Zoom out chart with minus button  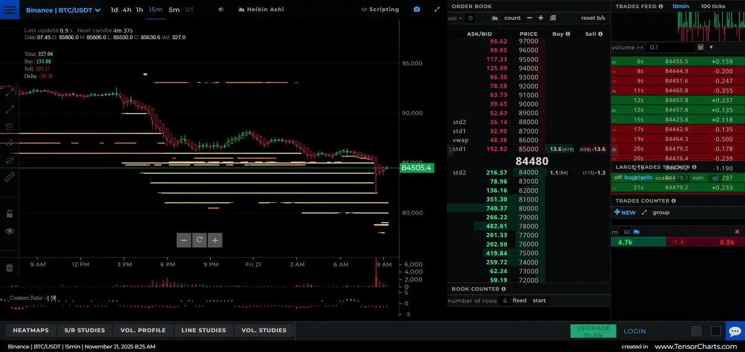click(x=183, y=240)
